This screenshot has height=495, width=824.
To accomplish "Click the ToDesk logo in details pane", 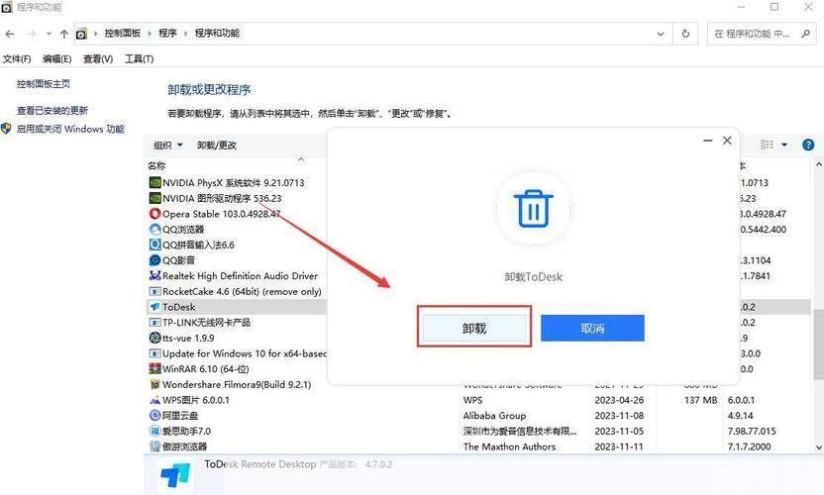I will pos(175,474).
